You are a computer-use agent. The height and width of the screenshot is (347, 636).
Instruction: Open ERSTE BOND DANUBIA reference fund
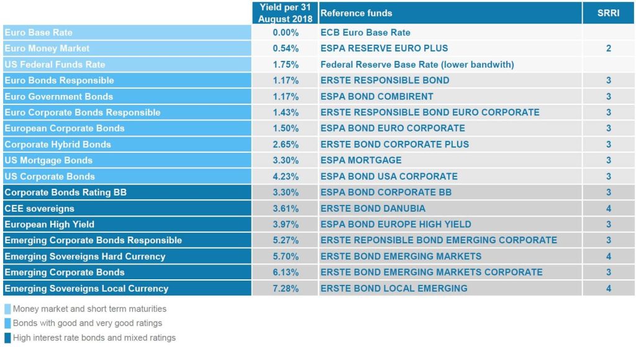[x=373, y=208]
